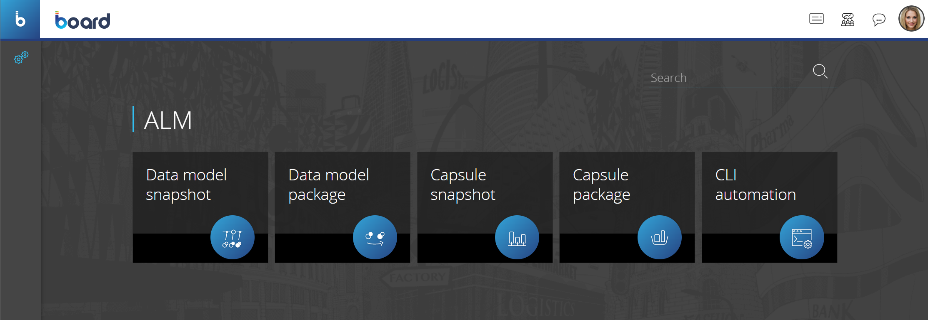This screenshot has height=320, width=928.
Task: Click the Board wordmark logo
Action: click(x=83, y=20)
